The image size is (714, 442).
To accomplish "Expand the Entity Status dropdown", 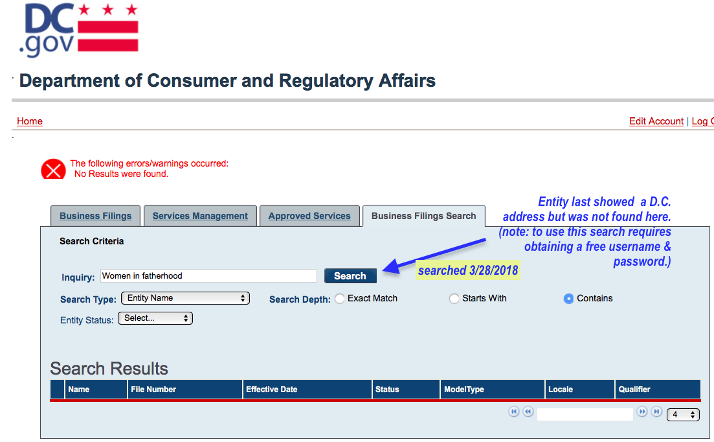I will [x=155, y=318].
